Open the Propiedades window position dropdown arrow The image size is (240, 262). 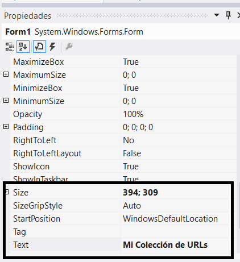[217, 15]
